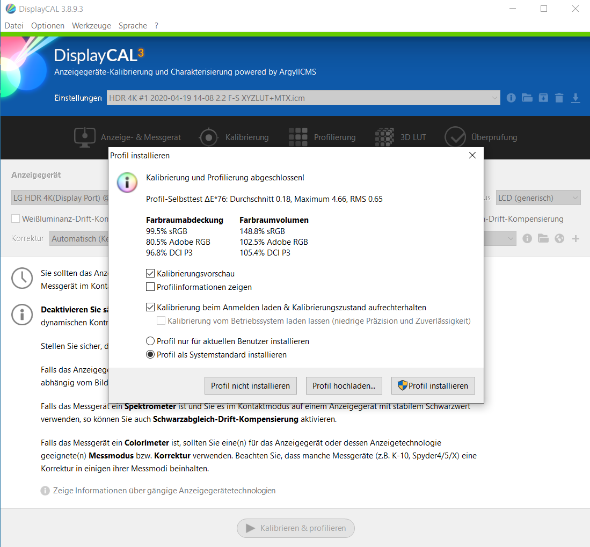Screen dimensions: 590x547
Task: Click the Überprüfung checkmark icon
Action: (x=455, y=137)
